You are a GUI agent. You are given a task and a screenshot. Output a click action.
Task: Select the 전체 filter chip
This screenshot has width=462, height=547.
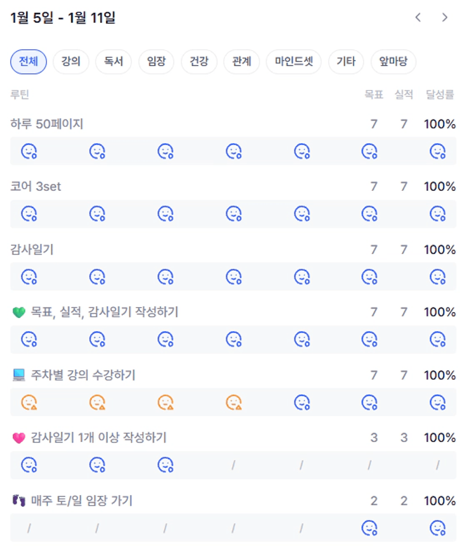pyautogui.click(x=28, y=61)
